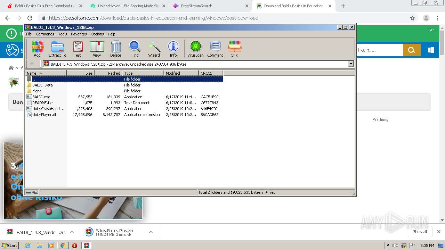The width and height of the screenshot is (445, 250).
Task: Open BALDI_1.4.3_Windo....zip downloaded file
Action: pos(36,232)
